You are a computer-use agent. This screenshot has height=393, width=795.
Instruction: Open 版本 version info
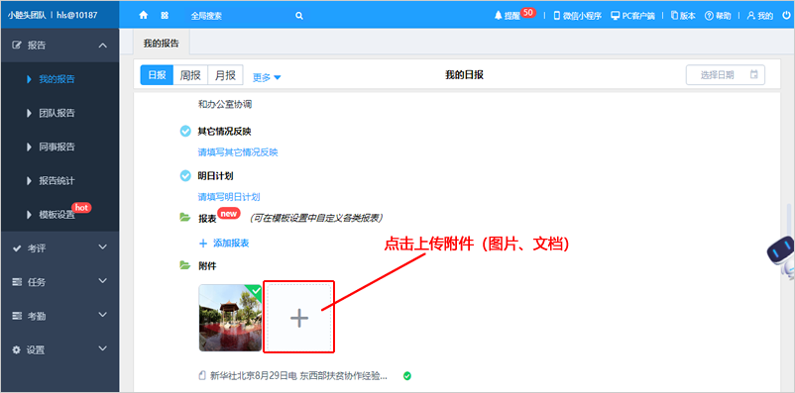click(683, 16)
